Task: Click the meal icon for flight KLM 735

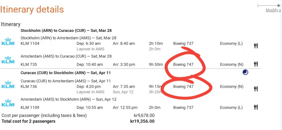Action: [256, 64]
